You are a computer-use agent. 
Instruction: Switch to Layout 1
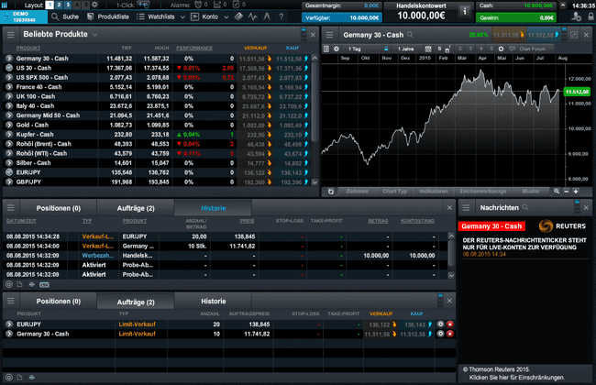(x=50, y=5)
